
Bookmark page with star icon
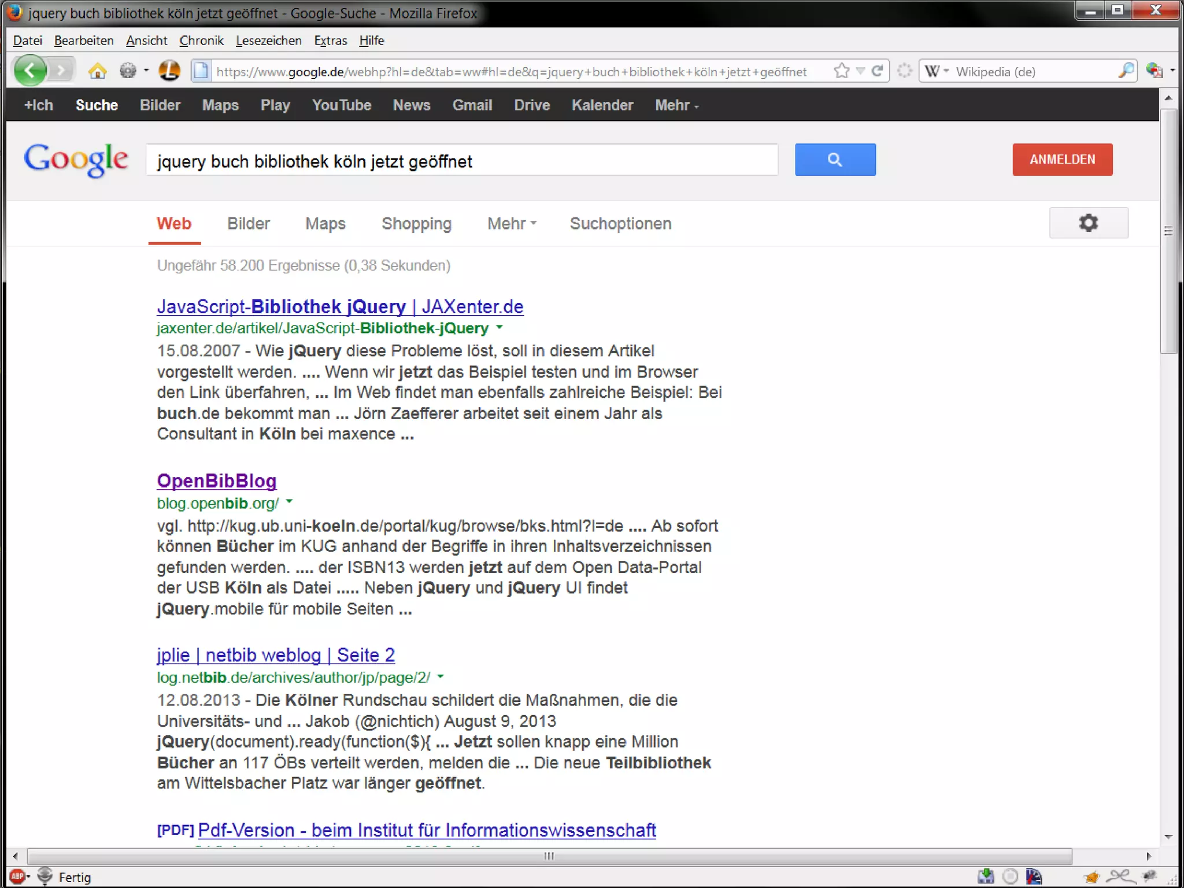point(841,71)
